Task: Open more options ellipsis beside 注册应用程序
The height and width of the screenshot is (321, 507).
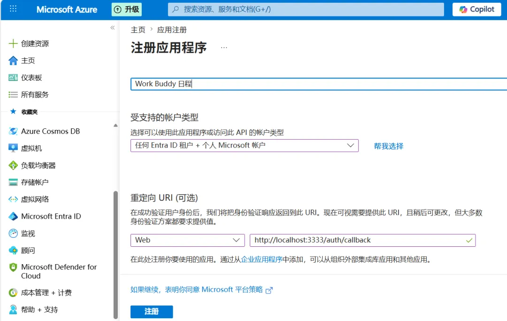Action: click(224, 47)
